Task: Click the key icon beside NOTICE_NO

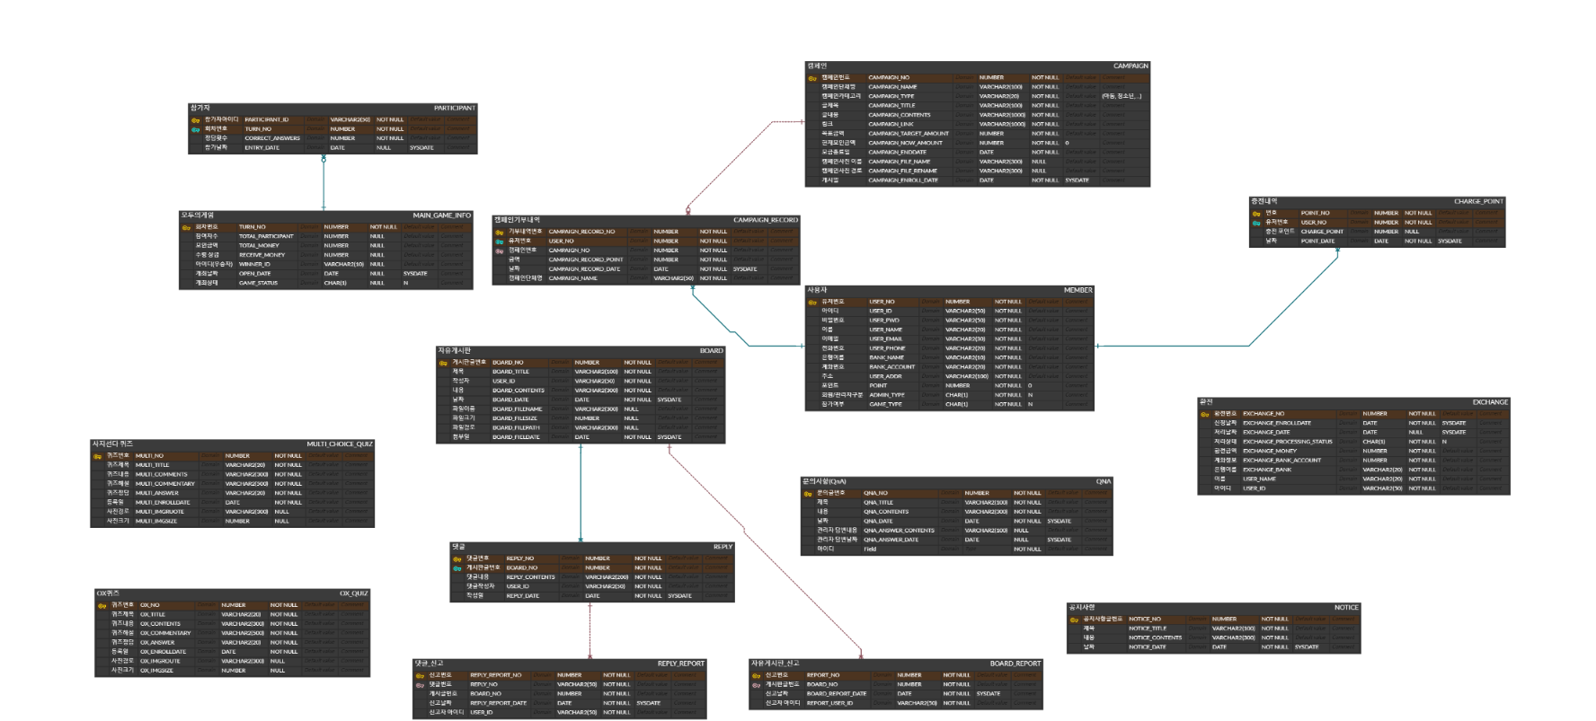Action: pyautogui.click(x=1074, y=620)
